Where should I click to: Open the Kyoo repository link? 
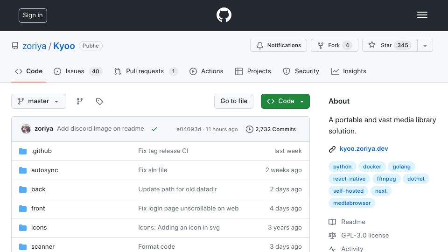point(64,46)
